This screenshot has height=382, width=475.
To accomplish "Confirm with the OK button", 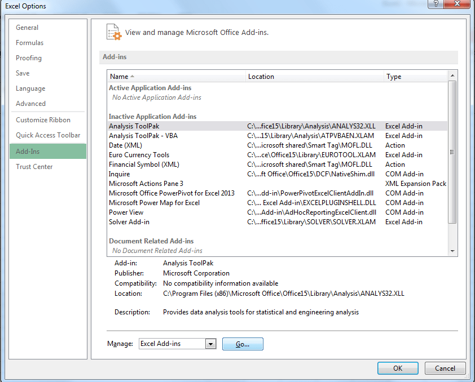I will (x=398, y=368).
